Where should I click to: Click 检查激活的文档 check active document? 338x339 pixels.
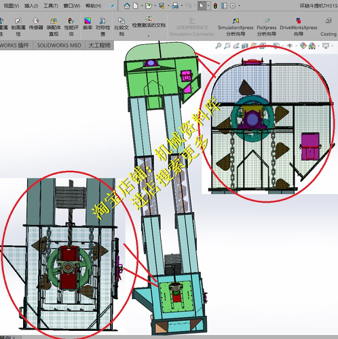(x=149, y=22)
